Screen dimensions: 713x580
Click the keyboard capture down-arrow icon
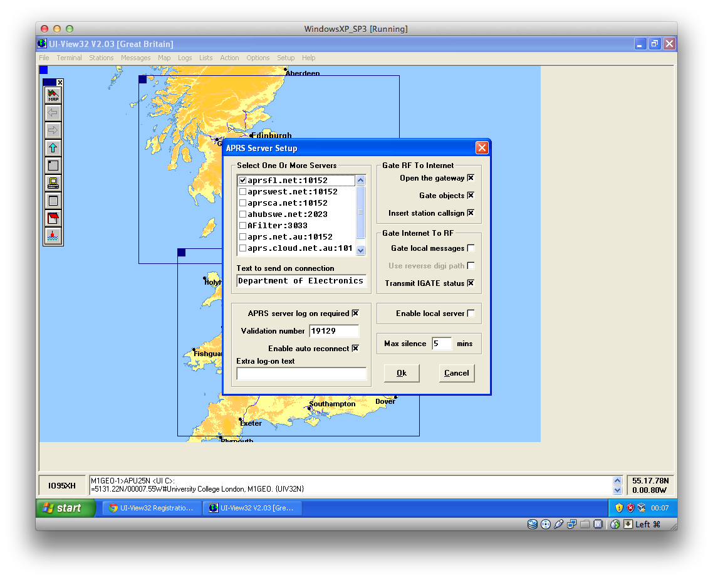point(628,524)
